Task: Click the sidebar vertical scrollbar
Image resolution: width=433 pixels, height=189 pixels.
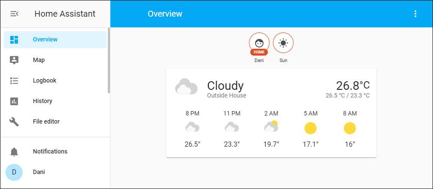Action: click(109, 60)
